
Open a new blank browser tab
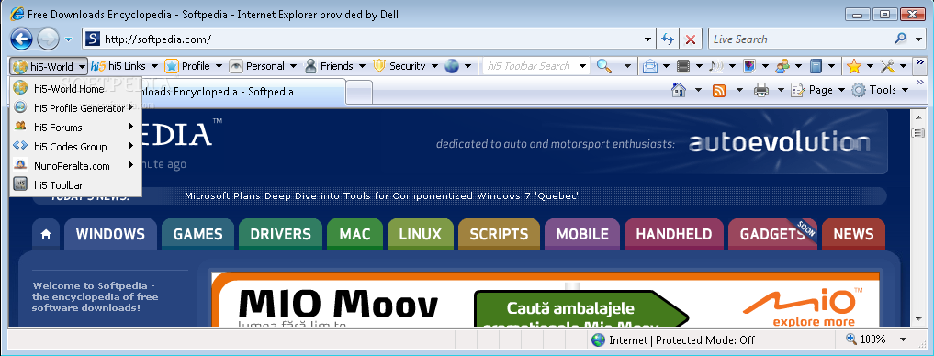pos(359,93)
